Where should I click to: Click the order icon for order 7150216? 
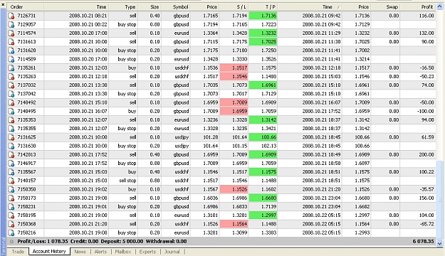point(11,233)
